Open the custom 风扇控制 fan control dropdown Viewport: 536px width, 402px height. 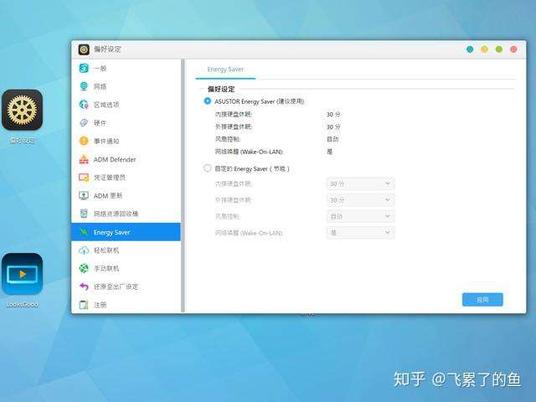tap(361, 216)
